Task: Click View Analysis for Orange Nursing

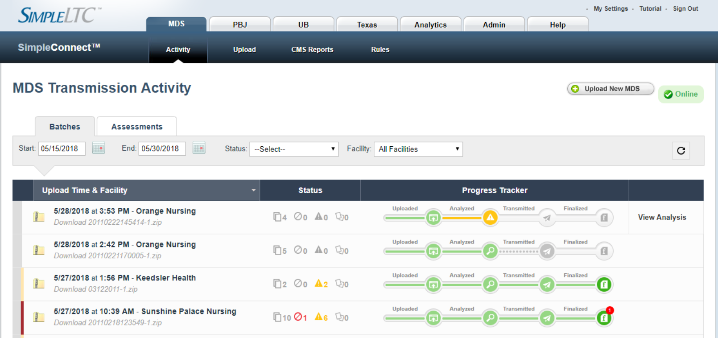Action: [x=662, y=217]
